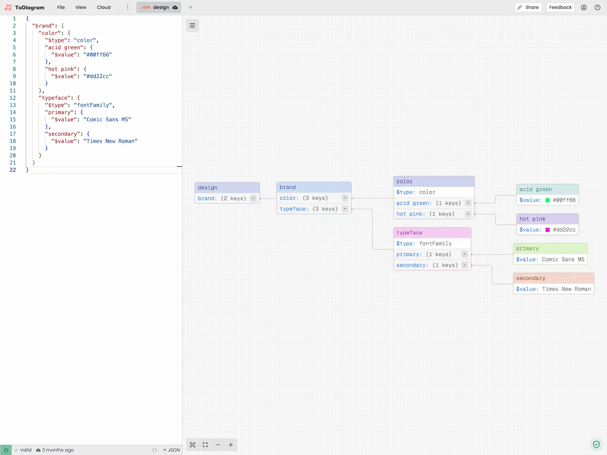
Task: Collapse the secondary row in typeface node
Action: pos(465,265)
